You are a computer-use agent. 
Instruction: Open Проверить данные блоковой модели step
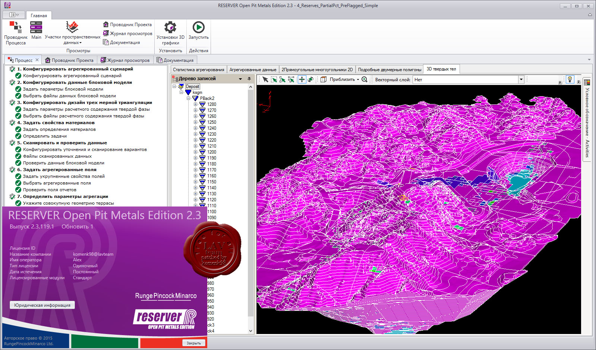63,163
